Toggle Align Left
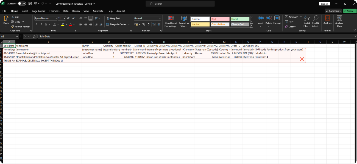 (81, 24)
